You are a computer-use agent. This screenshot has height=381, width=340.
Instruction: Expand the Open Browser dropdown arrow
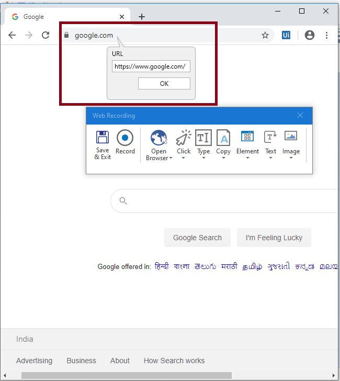pos(171,158)
